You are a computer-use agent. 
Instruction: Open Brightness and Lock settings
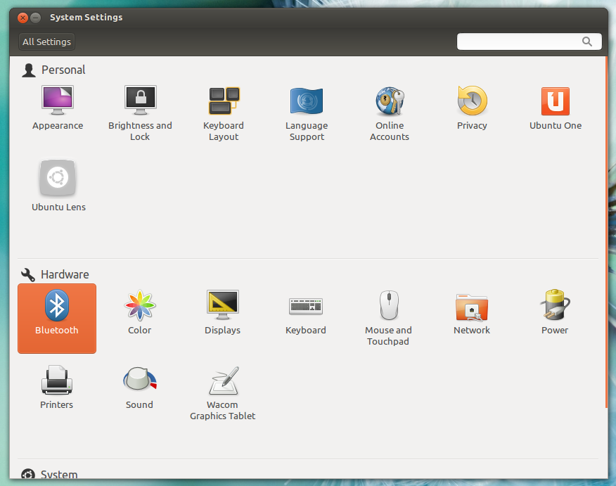[140, 101]
